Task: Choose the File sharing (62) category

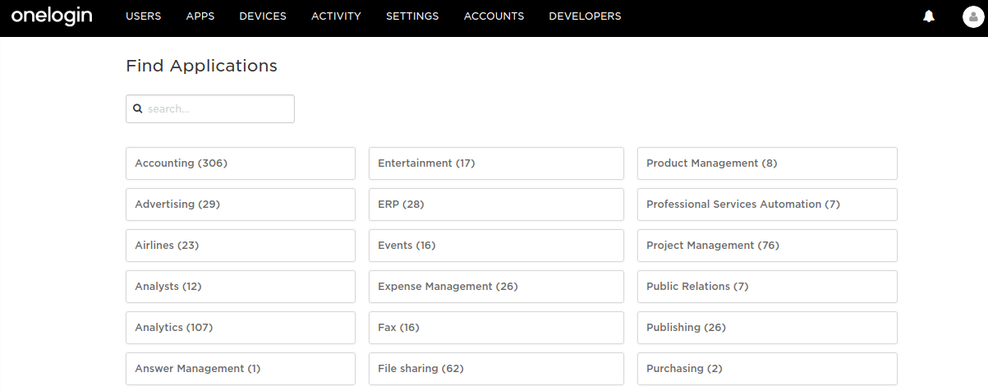Action: coord(495,369)
